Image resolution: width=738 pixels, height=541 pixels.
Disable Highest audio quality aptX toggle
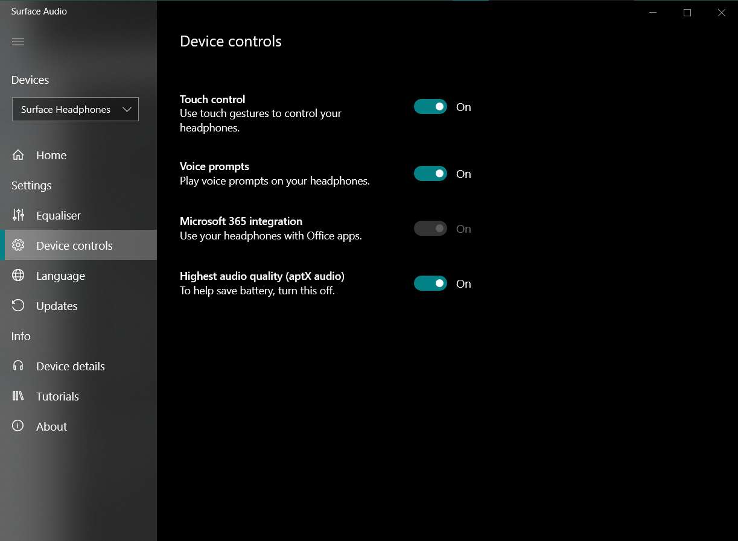coord(430,283)
